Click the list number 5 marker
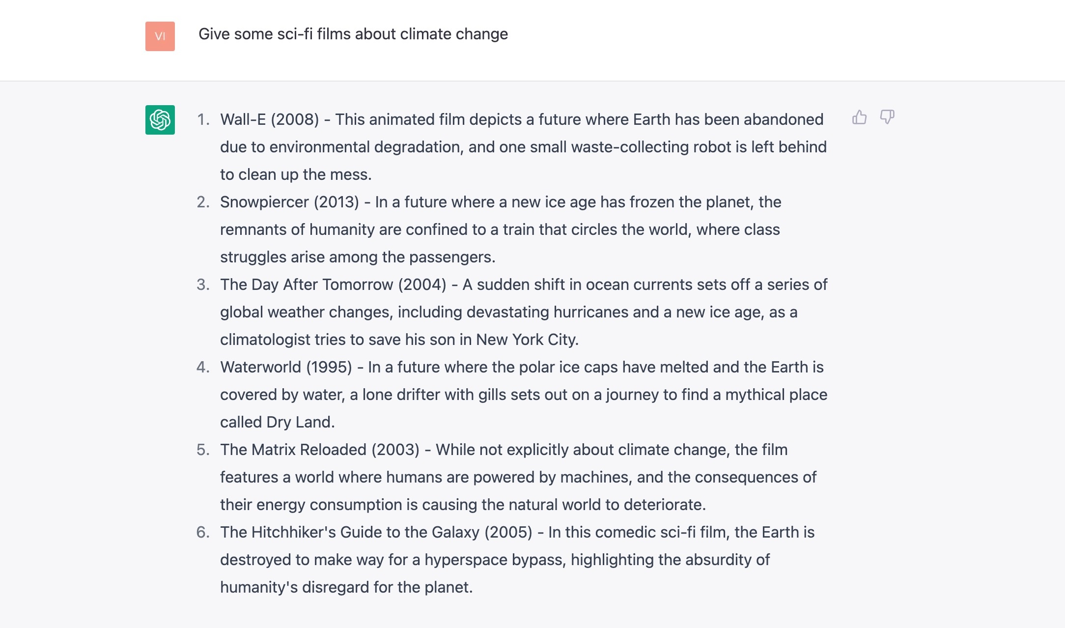This screenshot has width=1065, height=628. (x=203, y=450)
